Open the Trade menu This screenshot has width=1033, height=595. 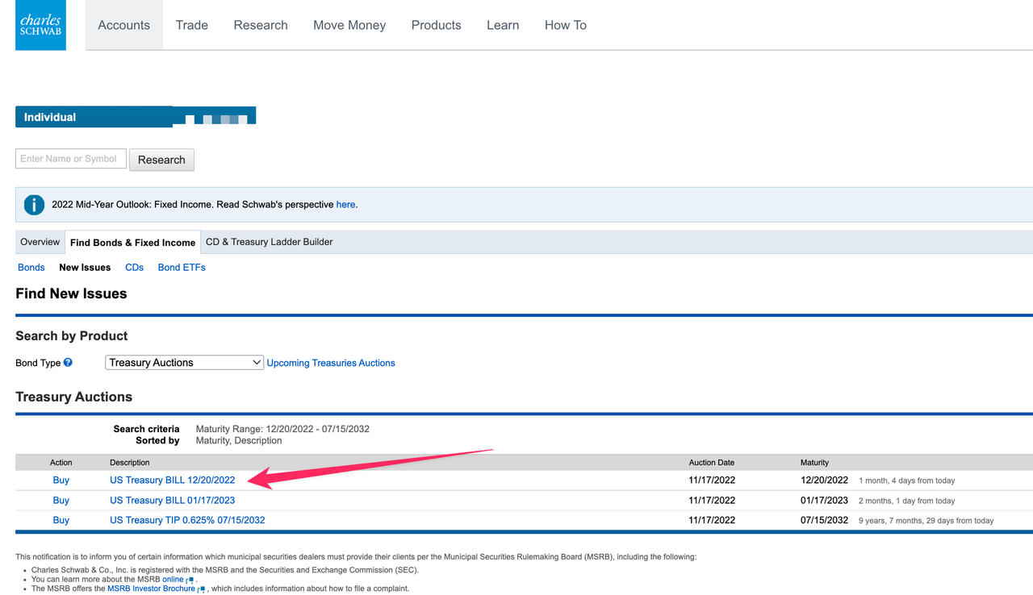click(192, 25)
